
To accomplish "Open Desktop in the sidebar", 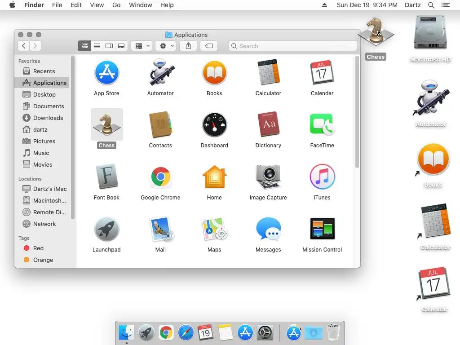I will pyautogui.click(x=42, y=94).
